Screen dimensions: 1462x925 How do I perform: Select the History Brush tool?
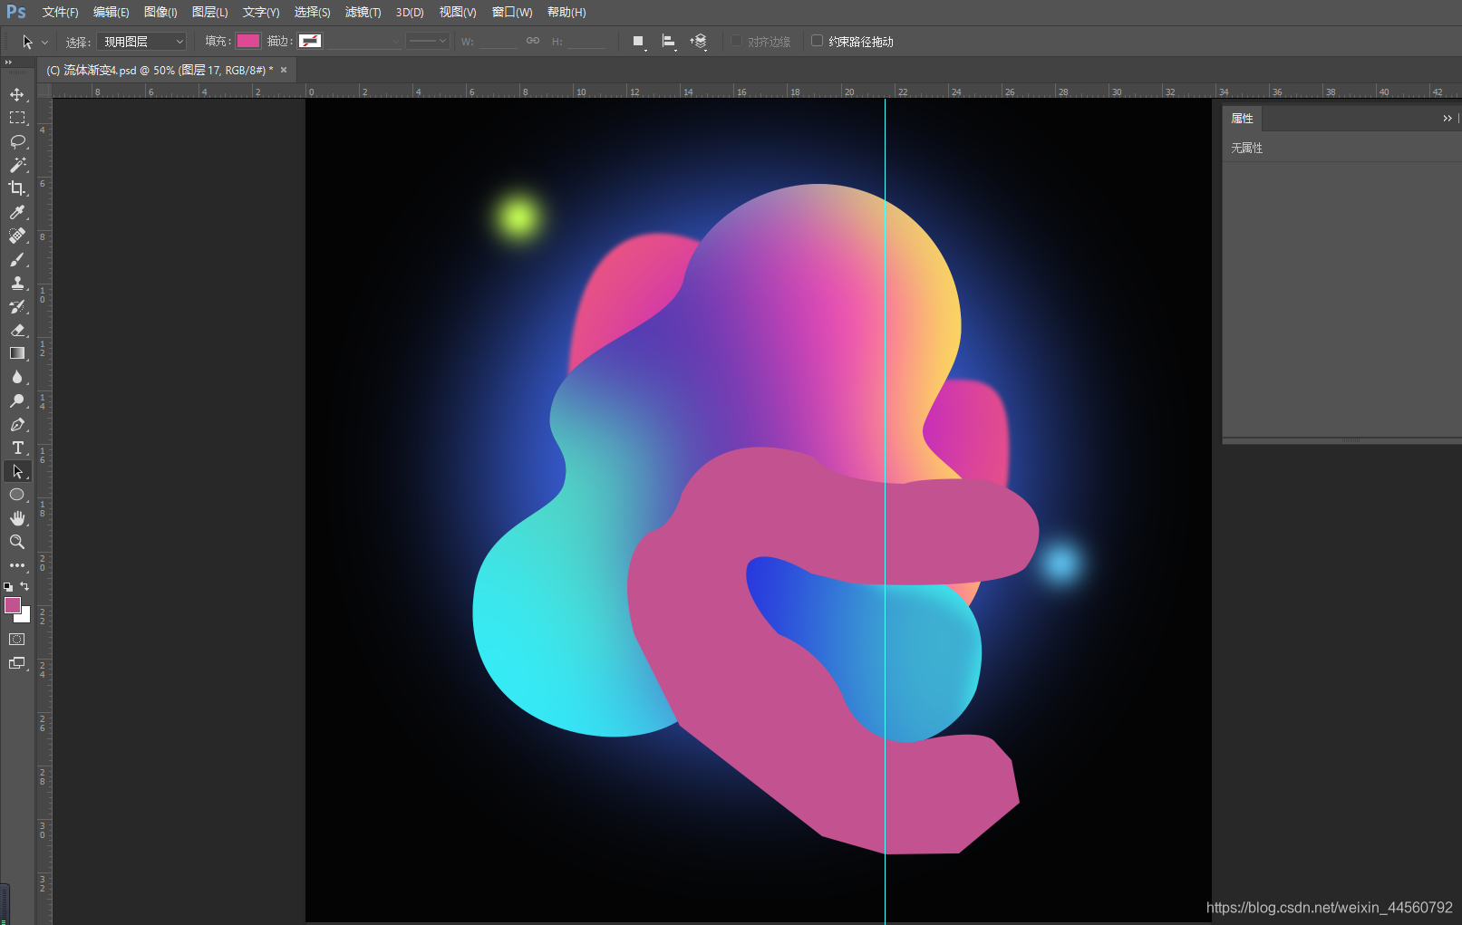pyautogui.click(x=17, y=306)
